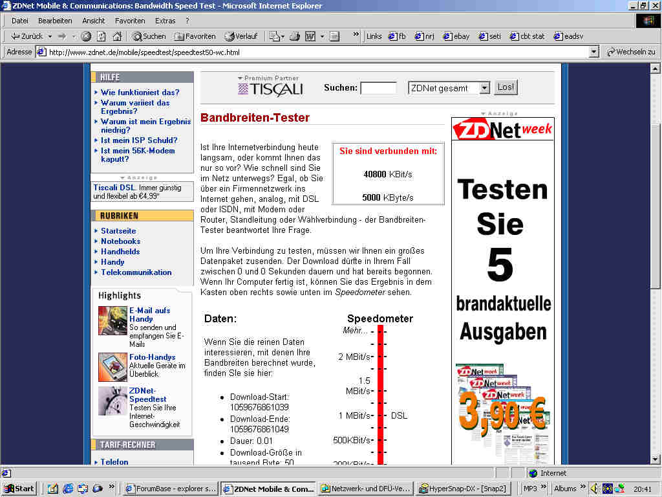Image resolution: width=662 pixels, height=497 pixels.
Task: Open the Telefon tariff link
Action: click(x=114, y=461)
